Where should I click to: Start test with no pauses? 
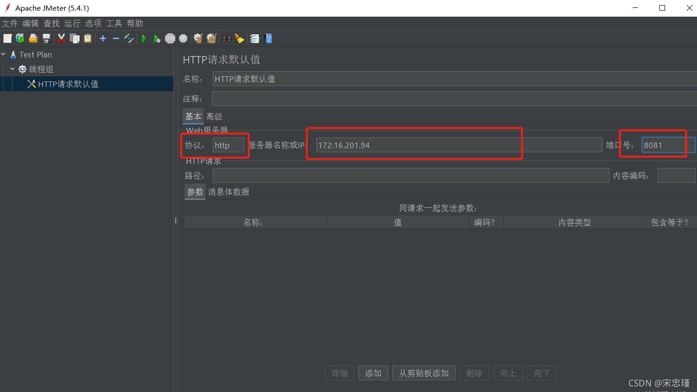[x=157, y=38]
